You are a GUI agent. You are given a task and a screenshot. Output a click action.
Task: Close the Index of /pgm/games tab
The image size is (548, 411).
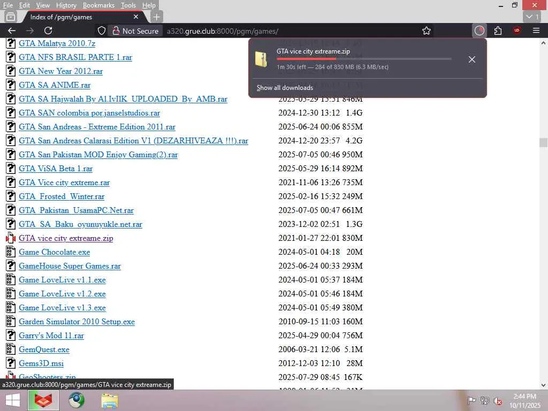pos(136,17)
